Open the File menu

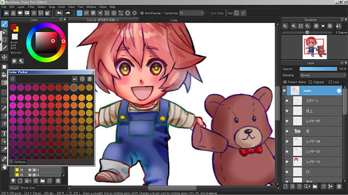pos(4,7)
